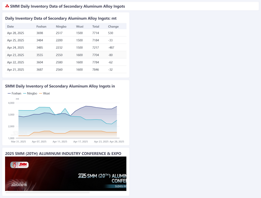Click the Apr 23, 2025 date cell
The height and width of the screenshot is (198, 261).
[x=16, y=55]
